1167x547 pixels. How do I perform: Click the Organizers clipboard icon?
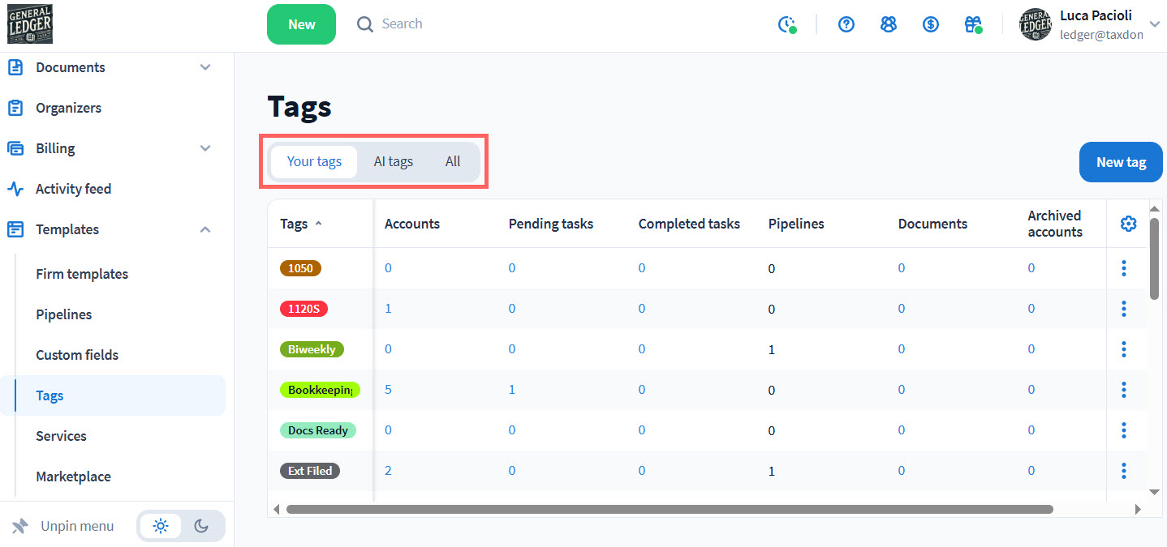pos(15,108)
